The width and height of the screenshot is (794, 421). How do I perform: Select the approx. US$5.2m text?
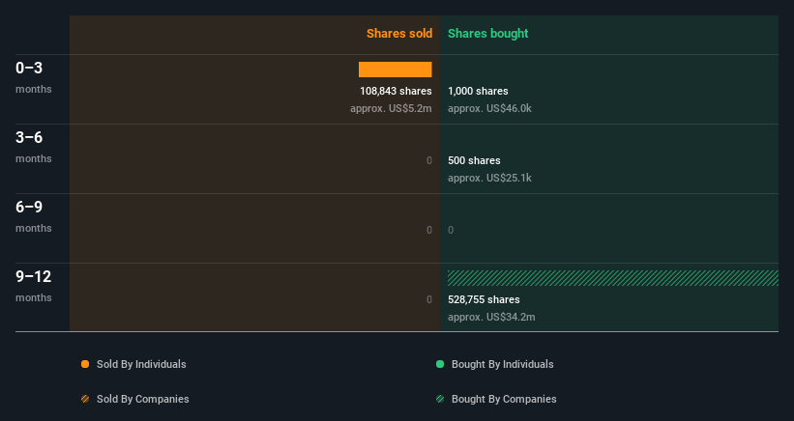[x=391, y=108]
